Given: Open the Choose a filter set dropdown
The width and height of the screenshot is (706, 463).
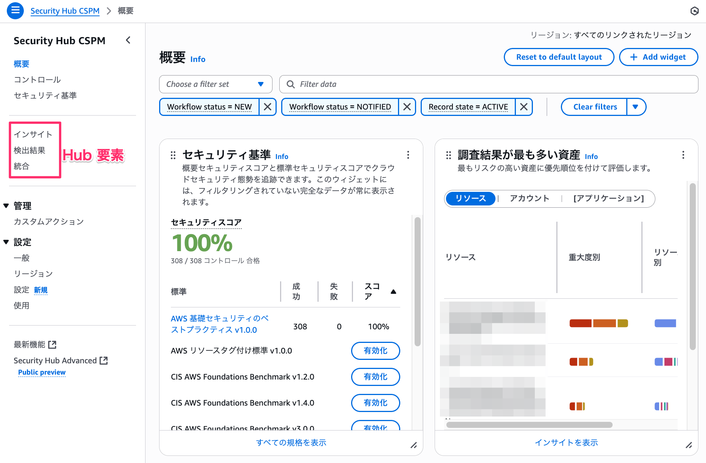Looking at the screenshot, I should click(216, 84).
